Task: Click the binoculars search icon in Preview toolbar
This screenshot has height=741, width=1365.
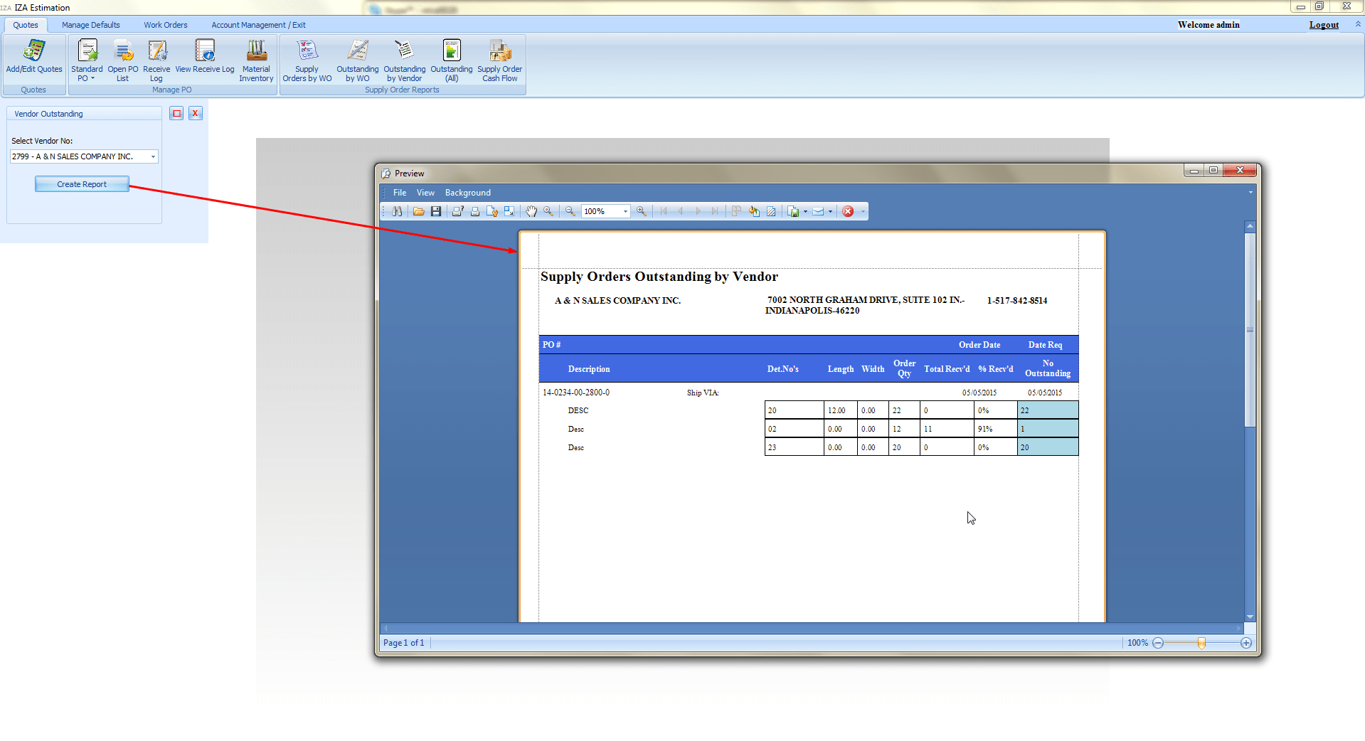Action: (397, 211)
